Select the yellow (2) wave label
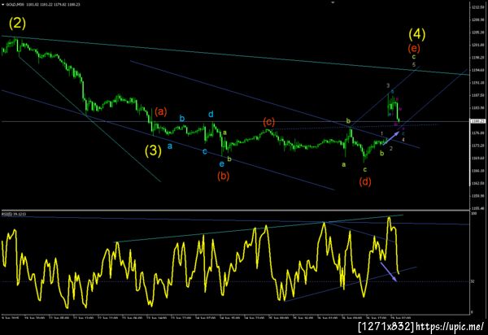The height and width of the screenshot is (335, 488). tap(17, 24)
